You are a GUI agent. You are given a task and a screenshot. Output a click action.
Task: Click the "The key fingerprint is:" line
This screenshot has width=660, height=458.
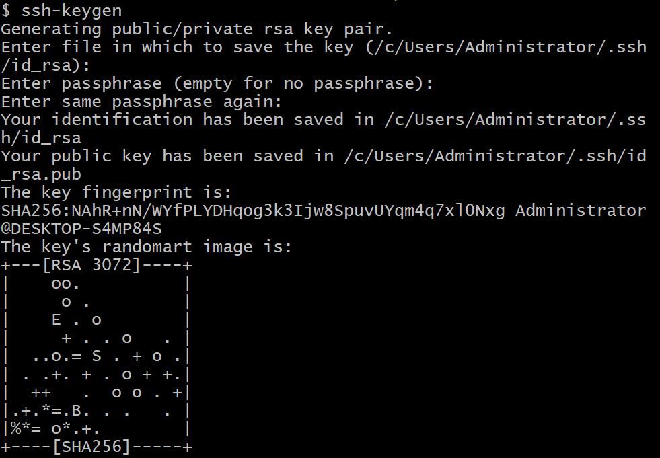pos(116,192)
